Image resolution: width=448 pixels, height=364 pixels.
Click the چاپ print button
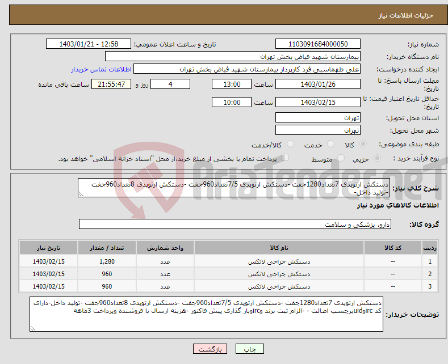pyautogui.click(x=250, y=349)
